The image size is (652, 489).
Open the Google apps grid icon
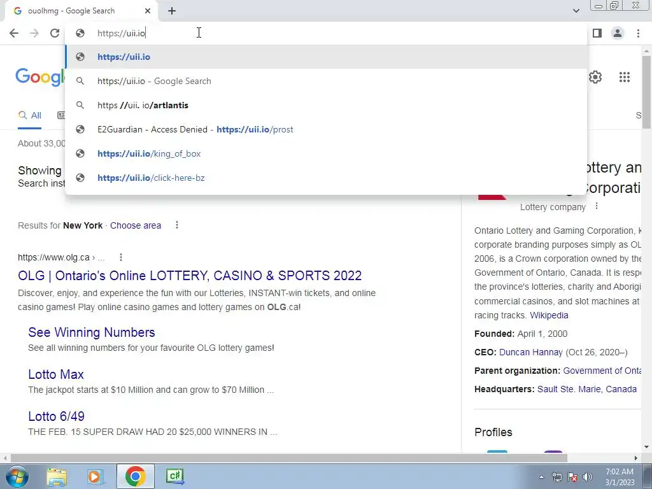624,77
